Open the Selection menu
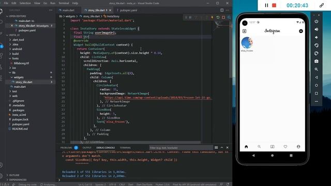The height and width of the screenshot is (186, 331). tap(25, 3)
